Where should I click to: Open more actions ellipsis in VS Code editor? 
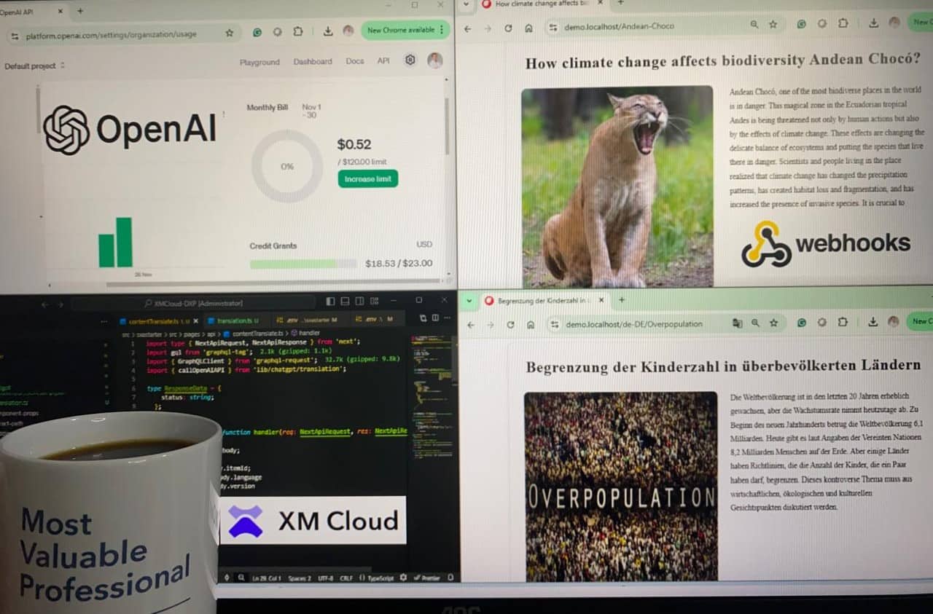pyautogui.click(x=446, y=318)
